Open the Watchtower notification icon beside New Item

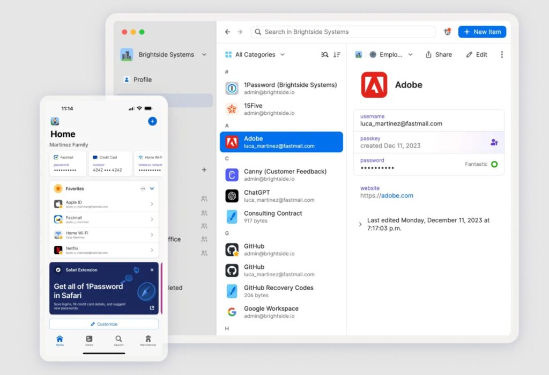point(447,32)
